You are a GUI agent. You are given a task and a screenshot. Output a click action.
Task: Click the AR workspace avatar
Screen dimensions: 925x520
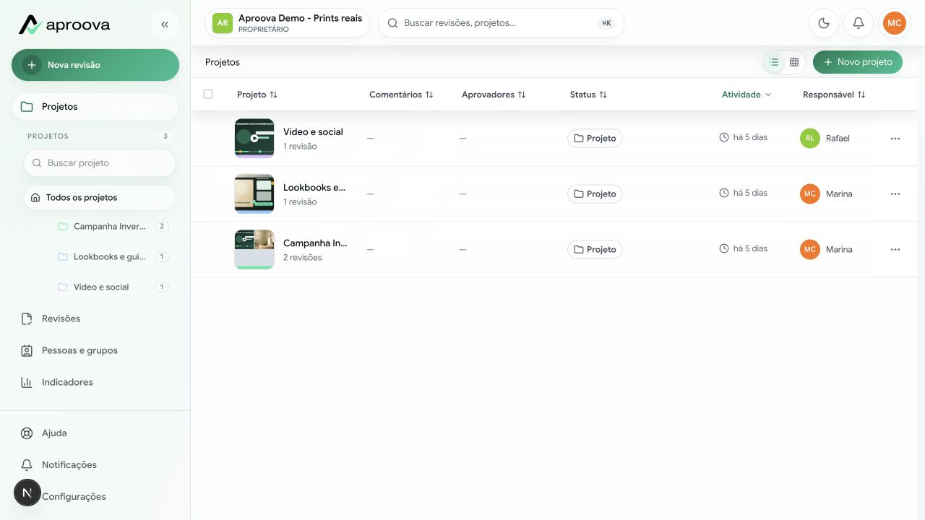(223, 23)
